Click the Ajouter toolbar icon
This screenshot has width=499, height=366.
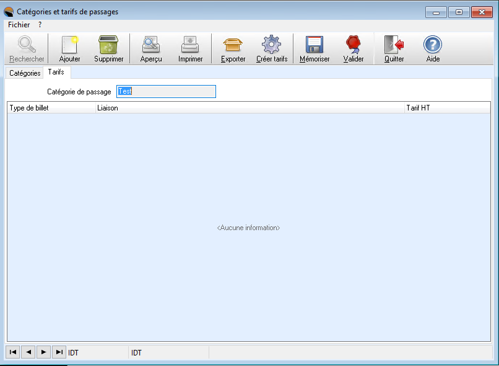point(69,48)
